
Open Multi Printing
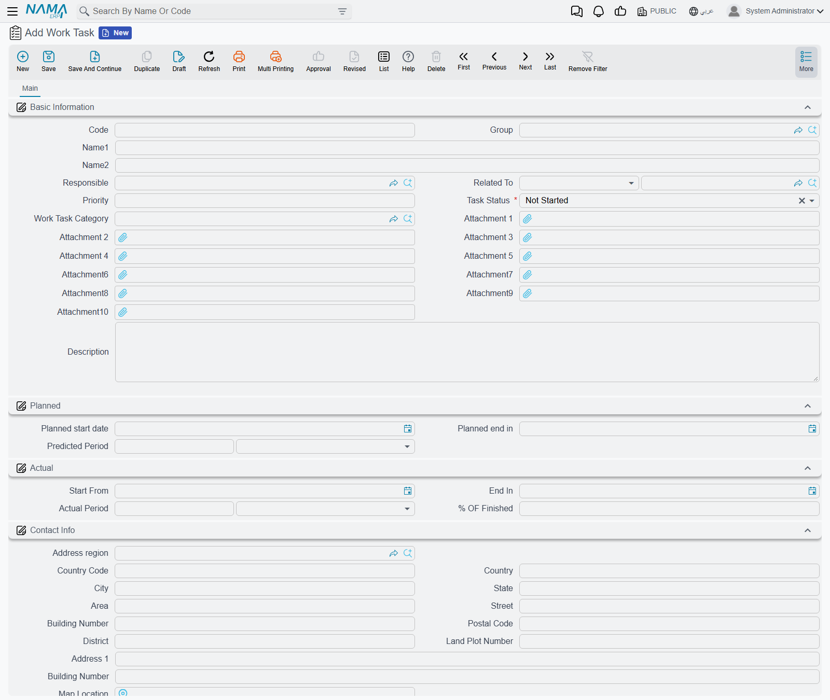[275, 61]
